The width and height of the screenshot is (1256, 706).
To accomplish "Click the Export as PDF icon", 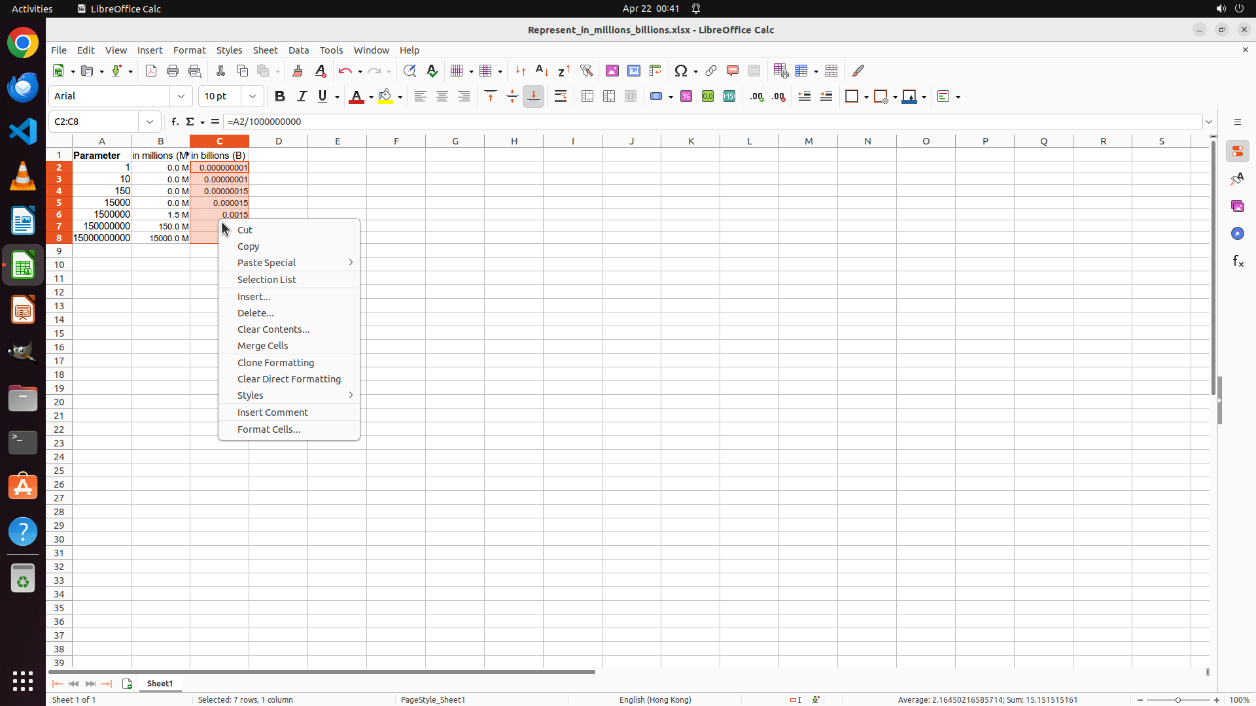I will pyautogui.click(x=151, y=71).
